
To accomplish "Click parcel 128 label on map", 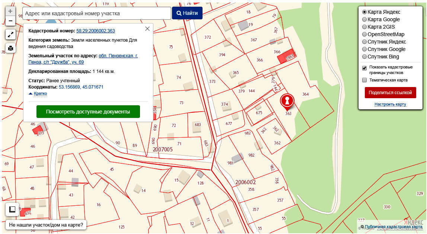I will pos(201,183).
